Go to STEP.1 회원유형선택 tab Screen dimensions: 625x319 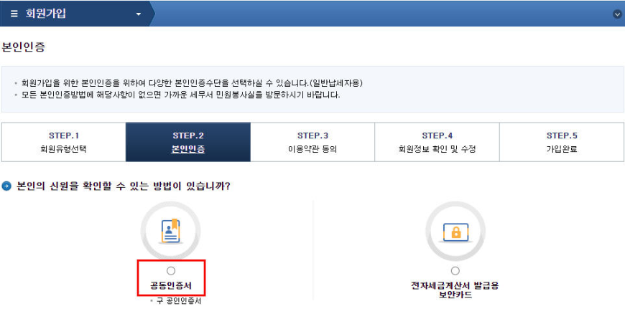(64, 142)
